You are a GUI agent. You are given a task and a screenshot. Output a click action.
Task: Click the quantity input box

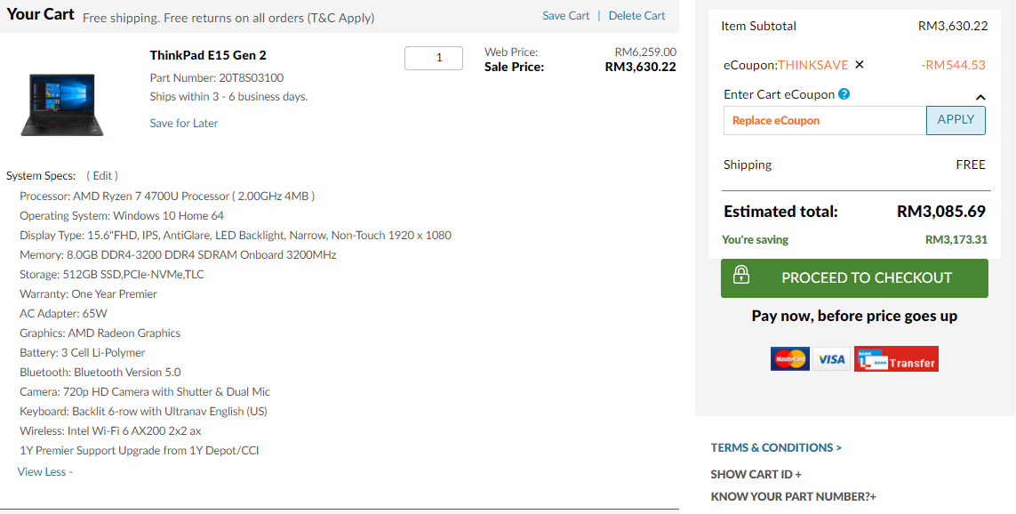coord(434,58)
